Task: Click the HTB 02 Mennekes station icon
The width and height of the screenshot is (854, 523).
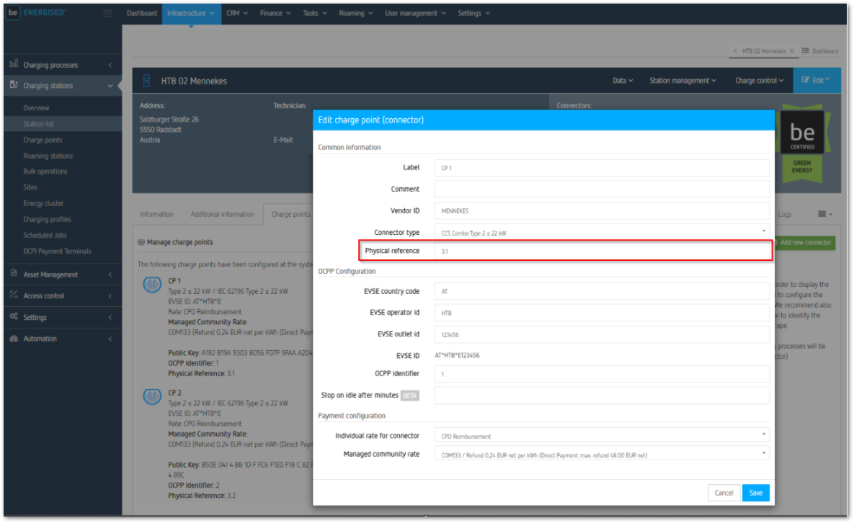Action: click(147, 81)
